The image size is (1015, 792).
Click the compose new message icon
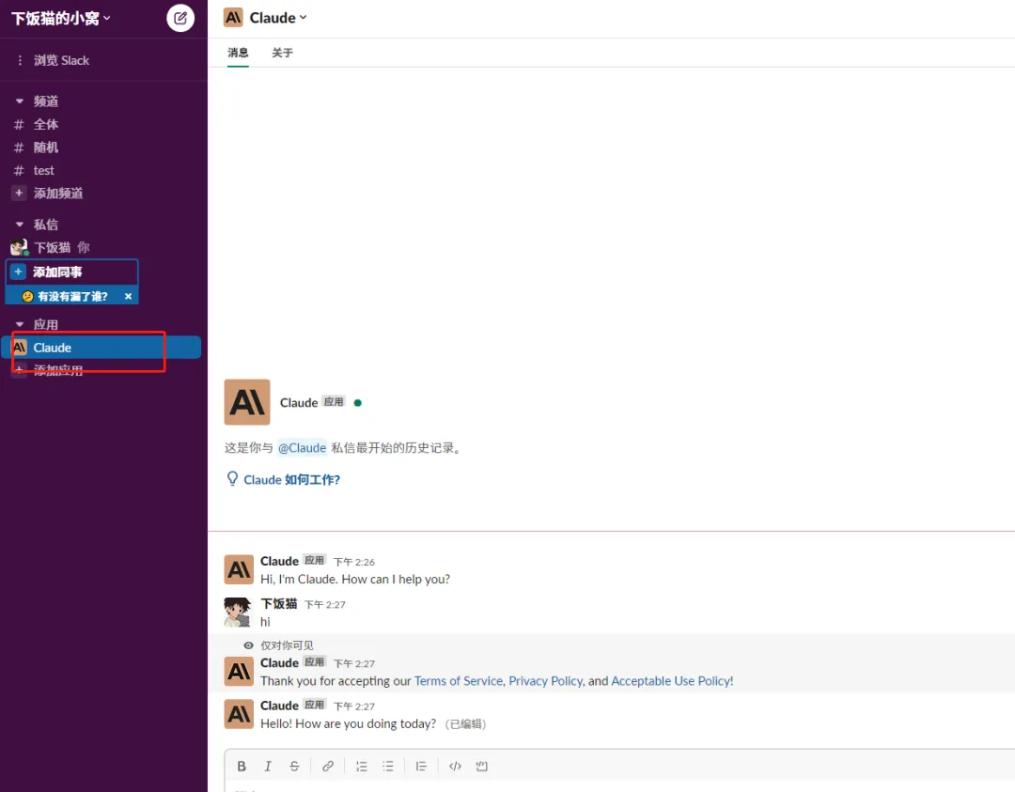(x=180, y=18)
